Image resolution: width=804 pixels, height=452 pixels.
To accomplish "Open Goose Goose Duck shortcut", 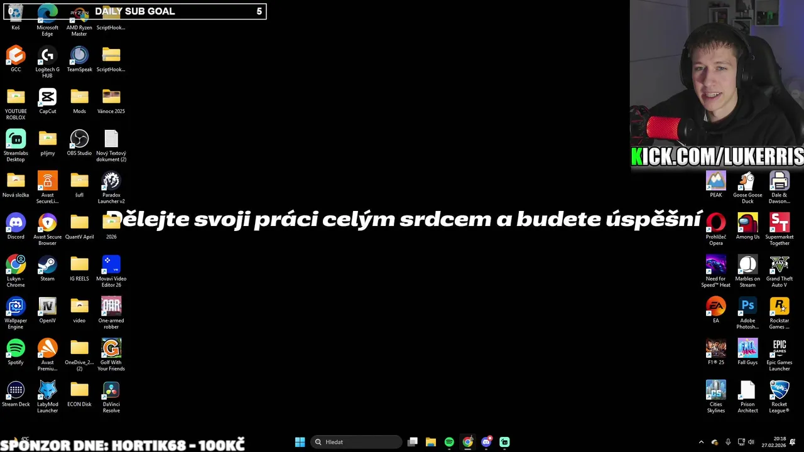I will click(x=747, y=188).
